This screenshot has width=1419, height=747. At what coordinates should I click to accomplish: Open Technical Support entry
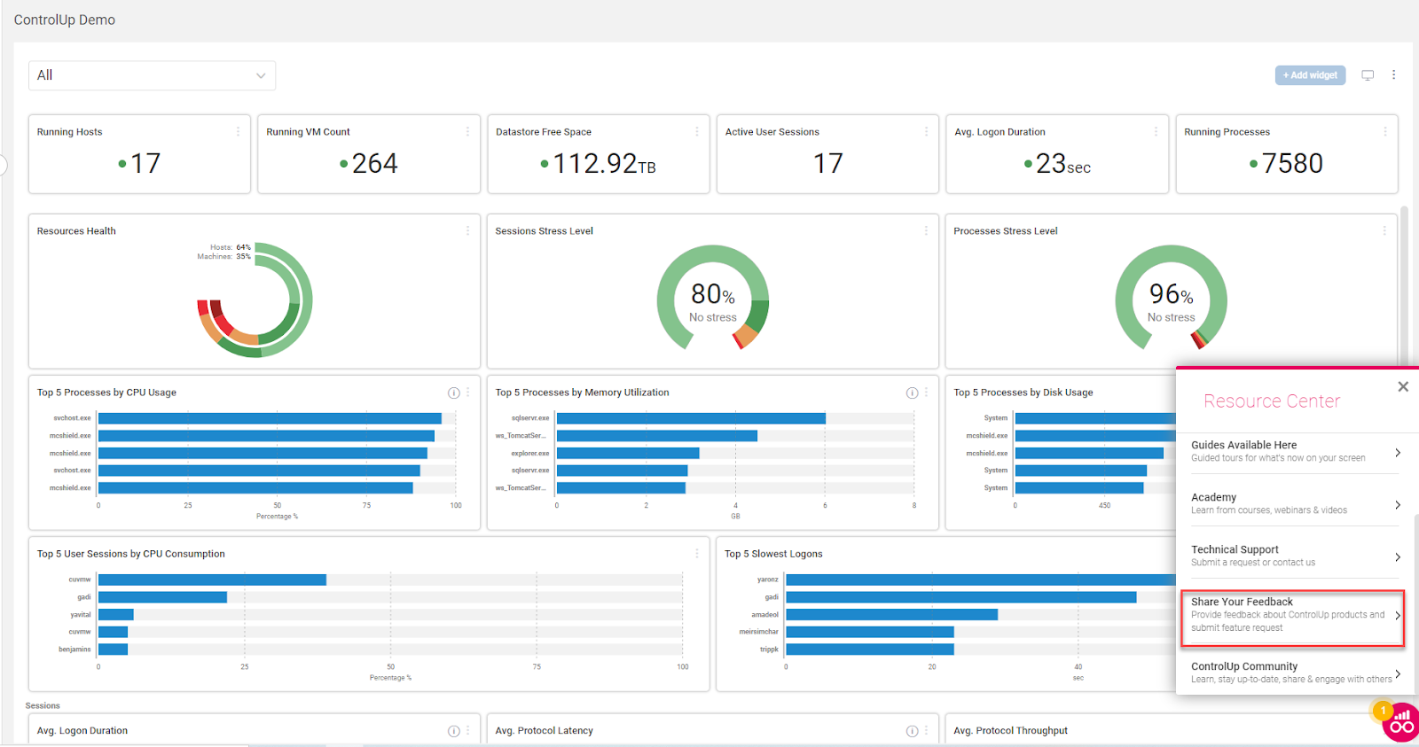(x=1295, y=556)
